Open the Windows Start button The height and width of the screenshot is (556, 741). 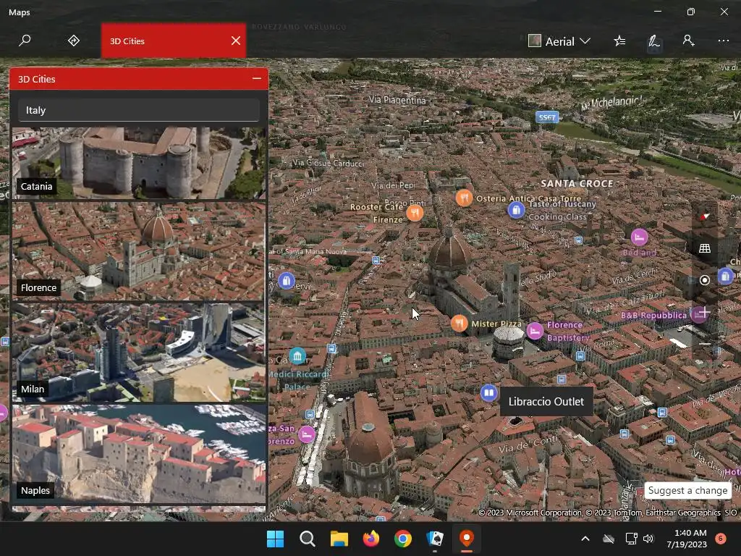(275, 539)
